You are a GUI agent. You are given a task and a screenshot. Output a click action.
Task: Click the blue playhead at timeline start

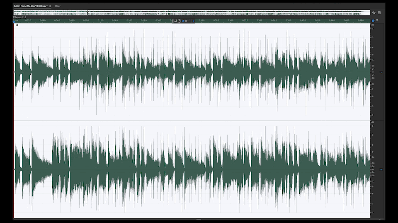coord(14,21)
